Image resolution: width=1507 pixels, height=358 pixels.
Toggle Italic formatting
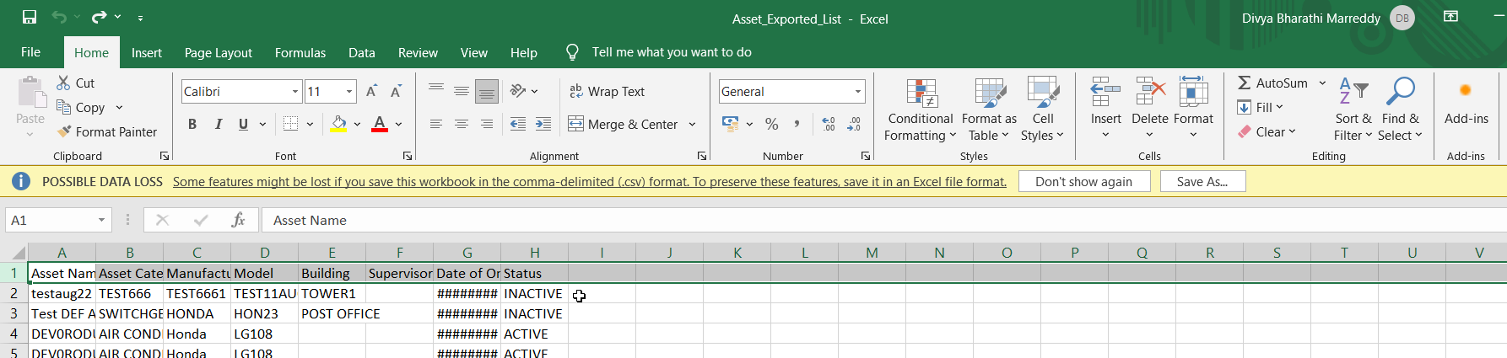pyautogui.click(x=218, y=124)
